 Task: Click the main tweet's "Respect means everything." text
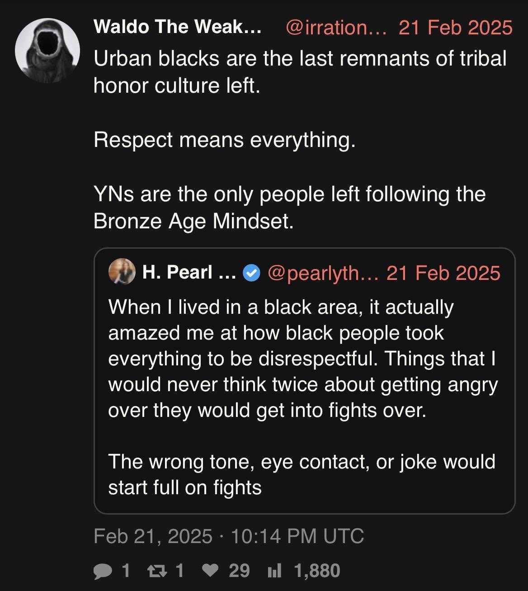click(225, 140)
